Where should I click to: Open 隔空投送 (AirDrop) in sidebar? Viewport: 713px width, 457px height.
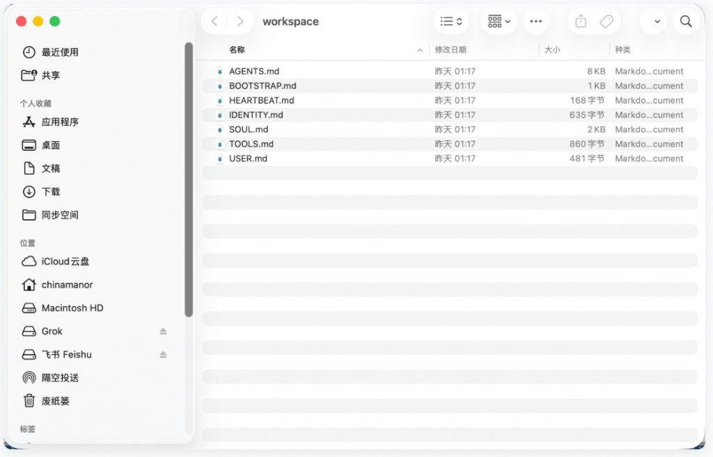pos(60,378)
